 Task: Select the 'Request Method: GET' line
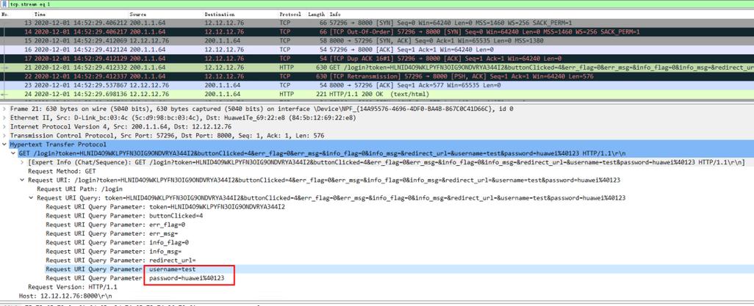point(62,171)
